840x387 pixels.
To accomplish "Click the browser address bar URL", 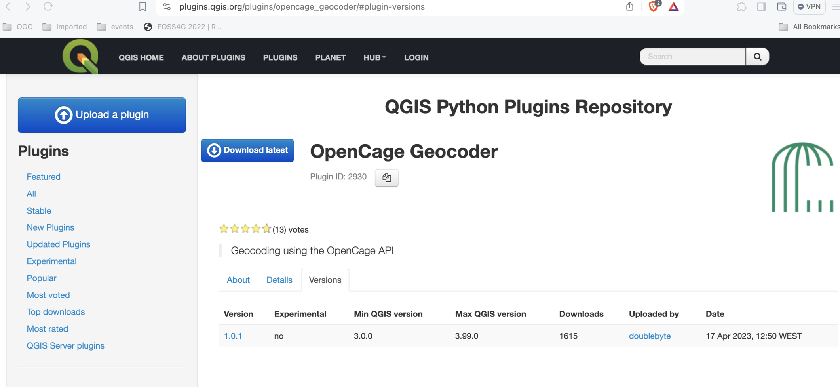I will pos(302,7).
